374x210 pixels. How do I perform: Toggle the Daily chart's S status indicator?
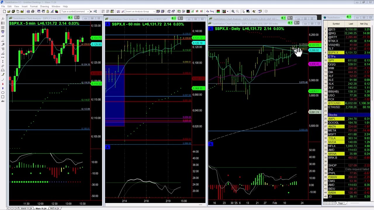tap(289, 23)
